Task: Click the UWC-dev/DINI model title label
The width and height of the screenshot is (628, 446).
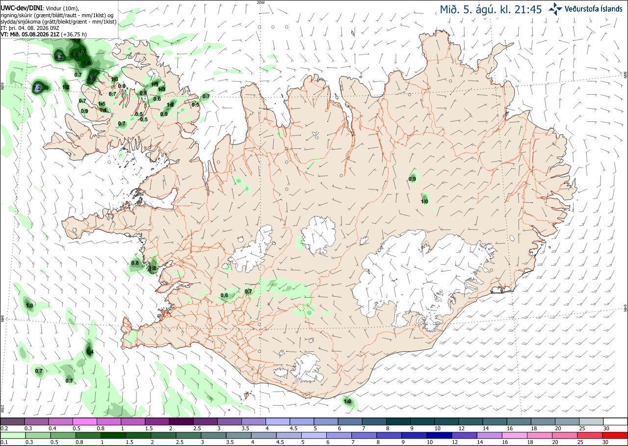Action: tap(22, 8)
